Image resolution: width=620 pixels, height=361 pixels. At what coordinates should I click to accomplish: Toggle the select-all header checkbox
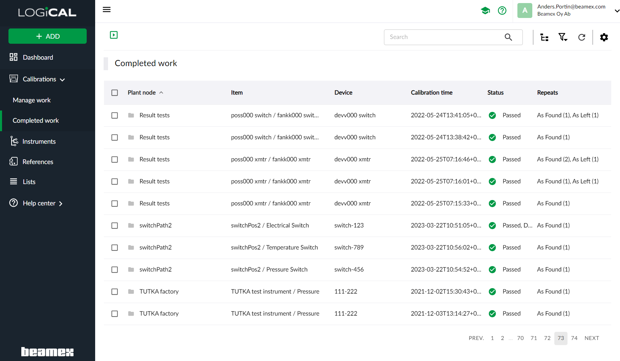point(115,93)
